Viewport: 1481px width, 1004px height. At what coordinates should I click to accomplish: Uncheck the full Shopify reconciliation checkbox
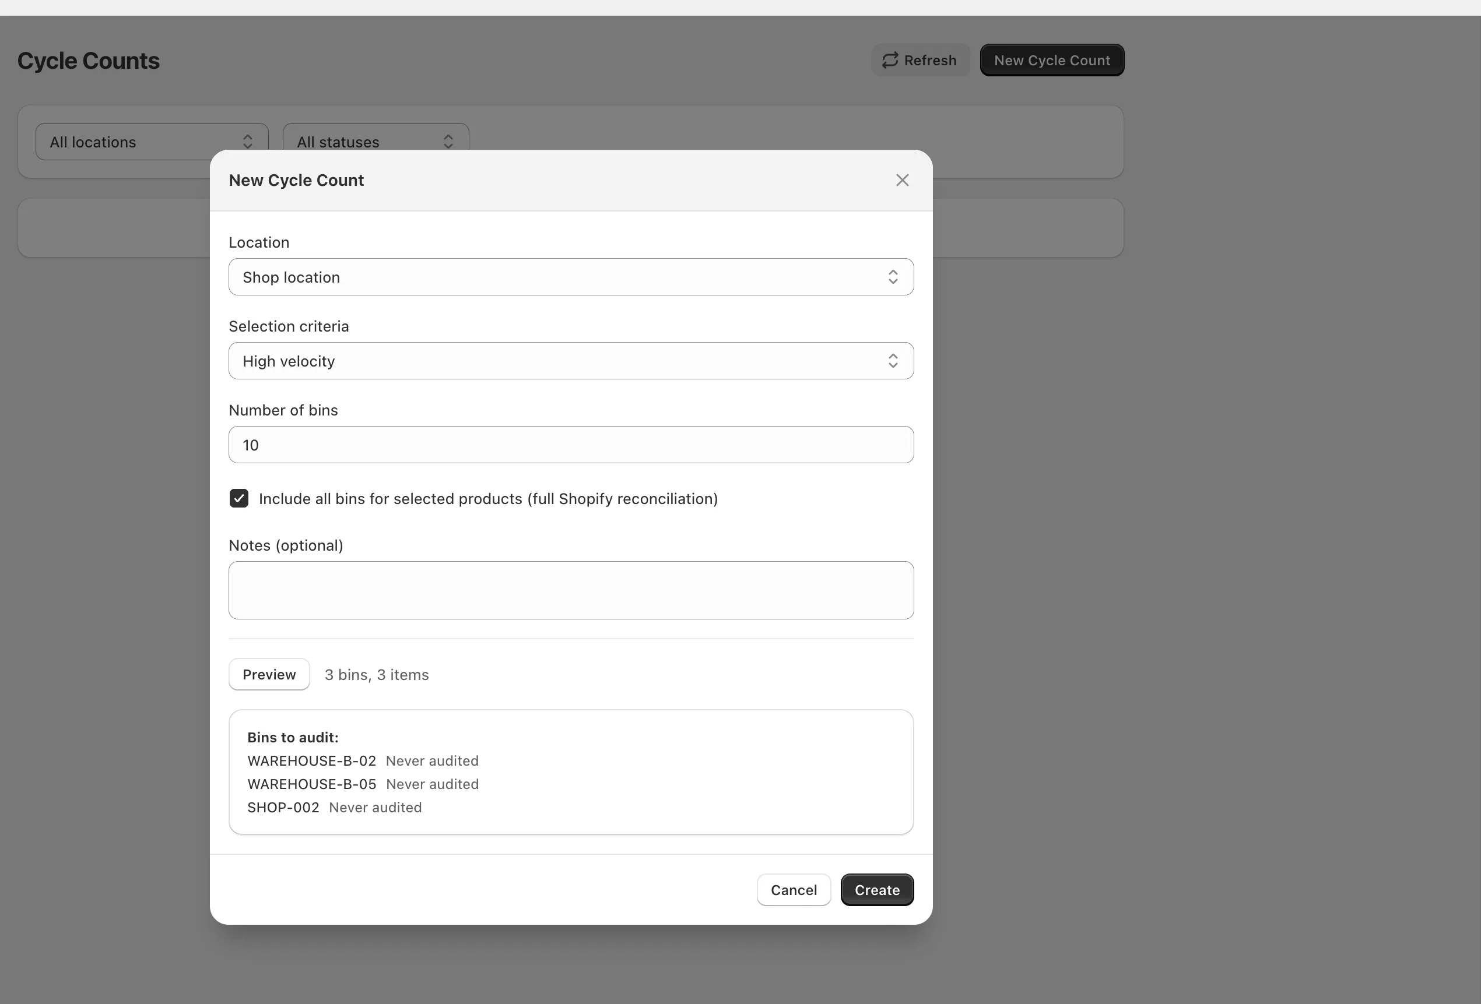click(238, 499)
